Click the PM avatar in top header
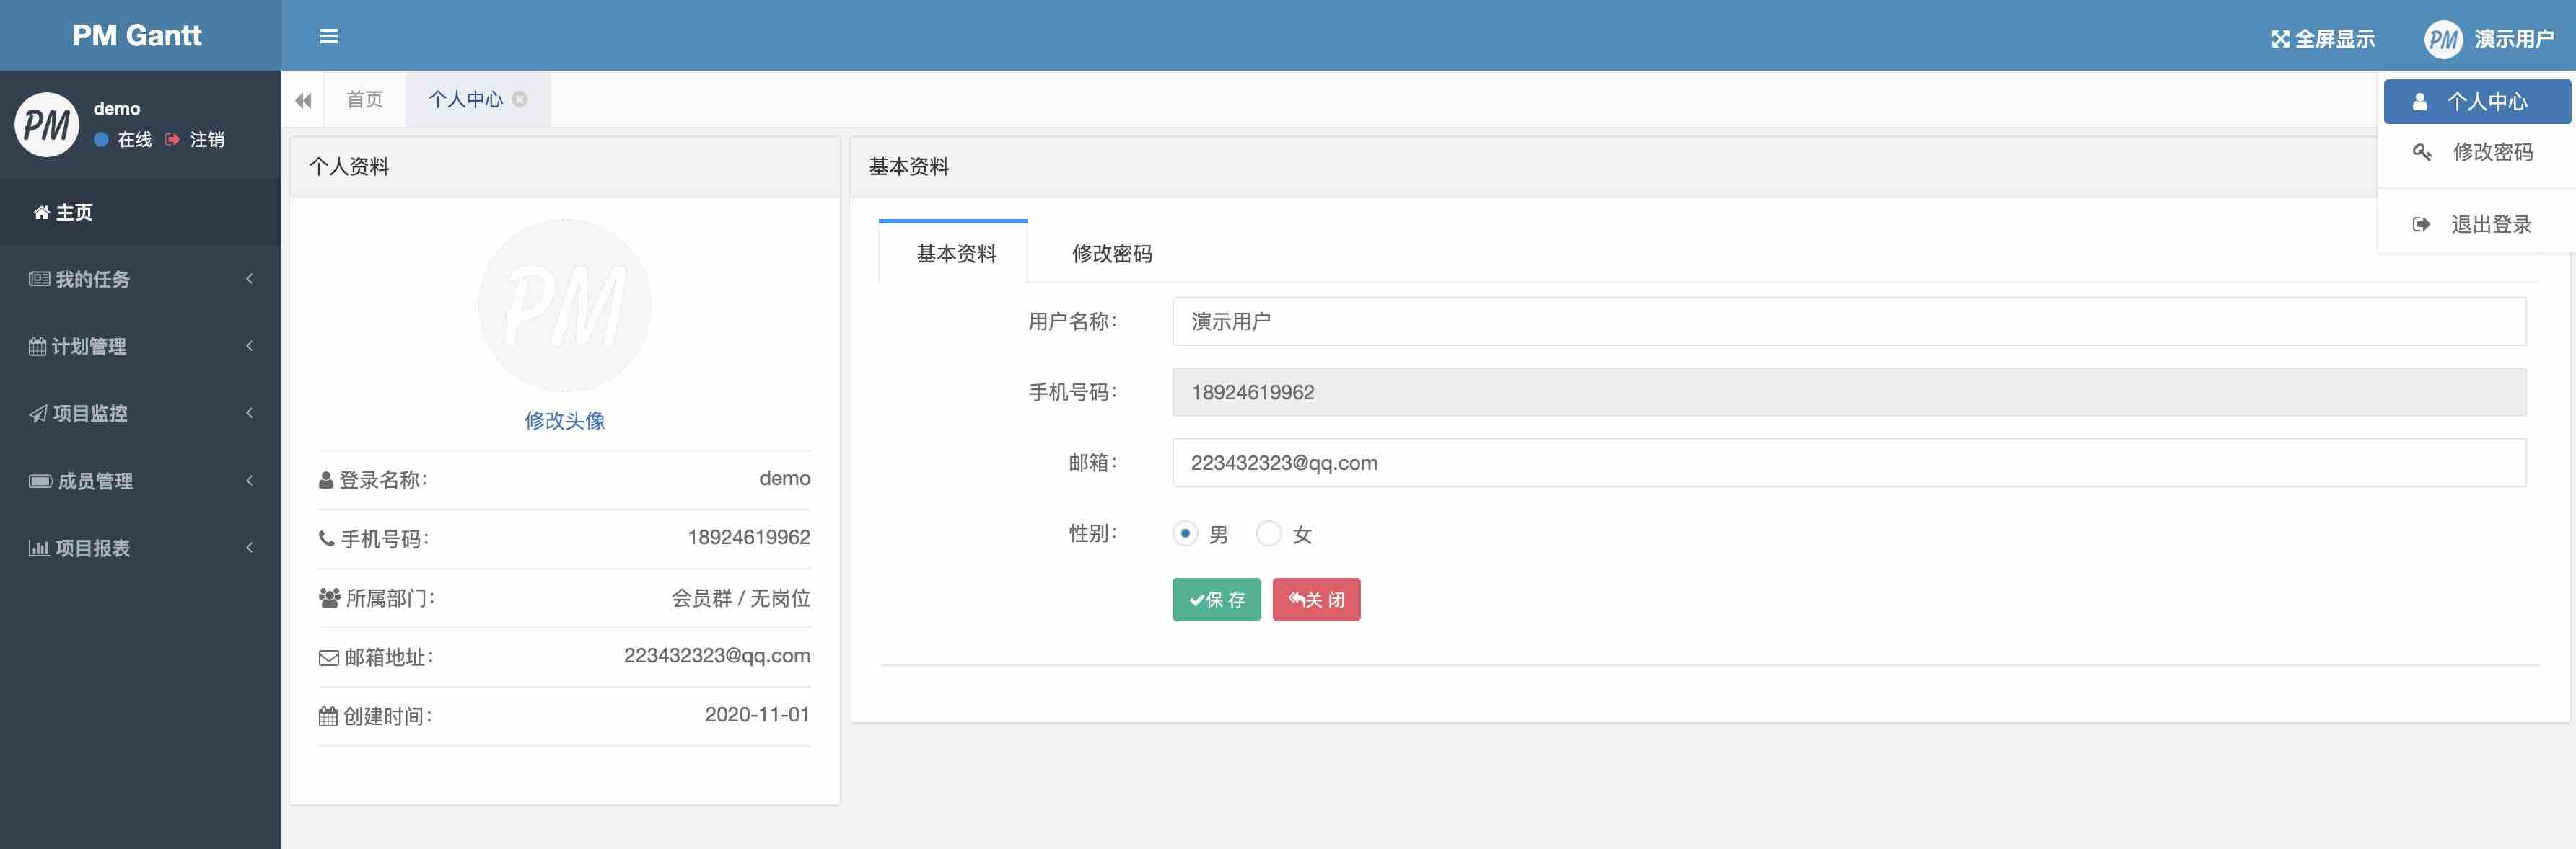The height and width of the screenshot is (849, 2576). (2442, 40)
